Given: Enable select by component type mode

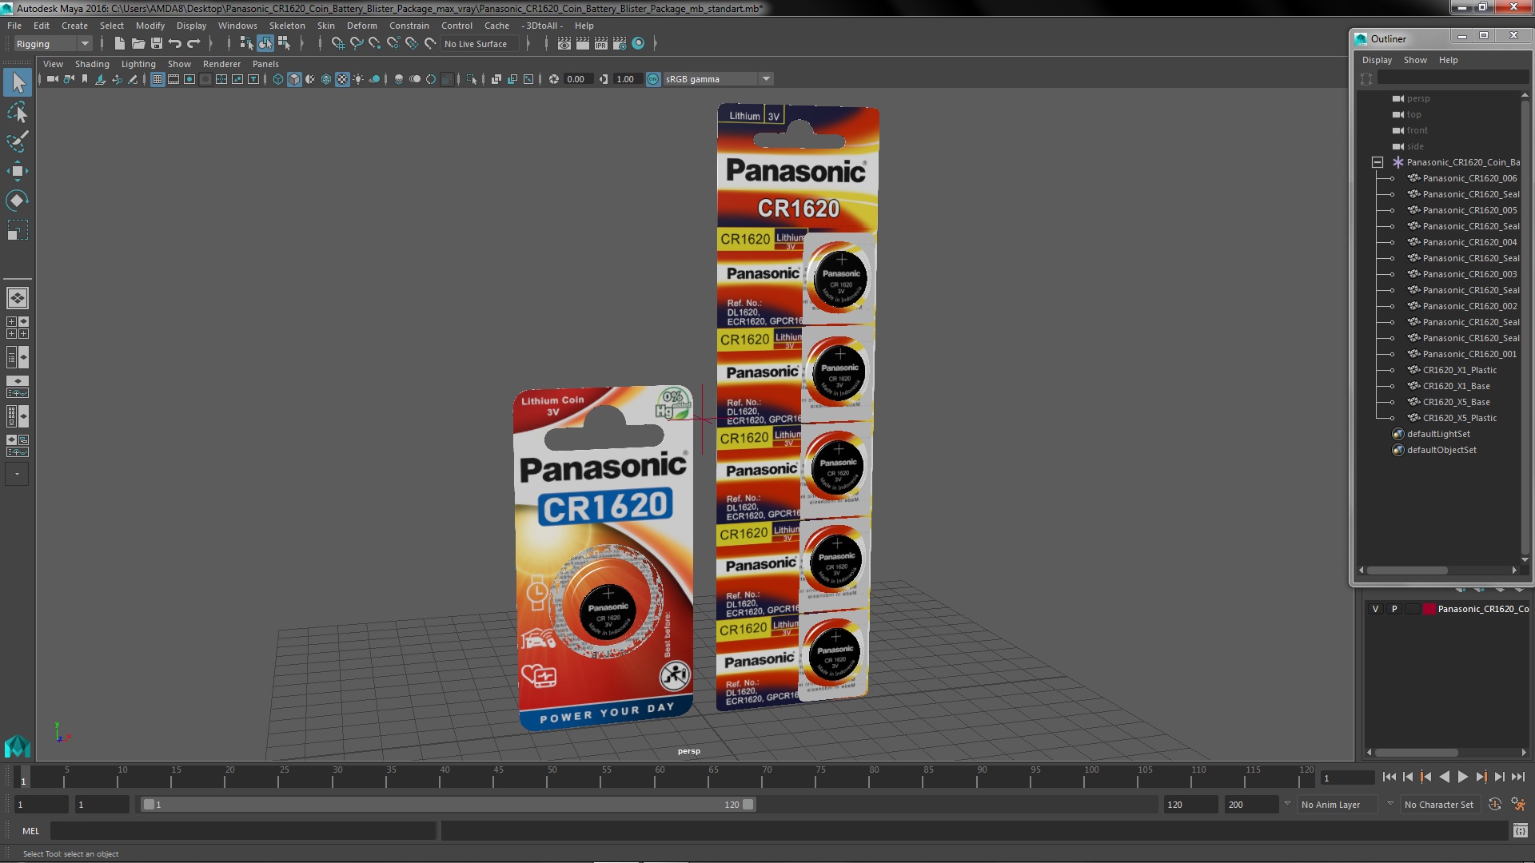Looking at the screenshot, I should click(283, 44).
